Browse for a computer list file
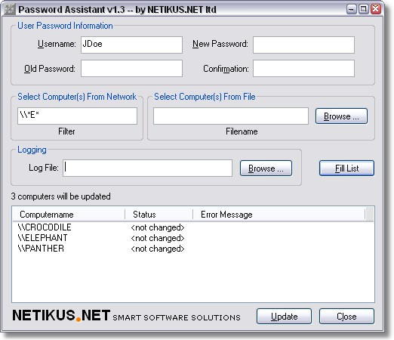 [x=341, y=116]
